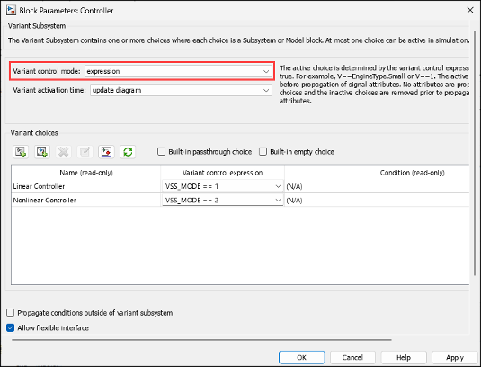Click the grayed-out delete choice X icon
The width and height of the screenshot is (481, 367).
[64, 152]
